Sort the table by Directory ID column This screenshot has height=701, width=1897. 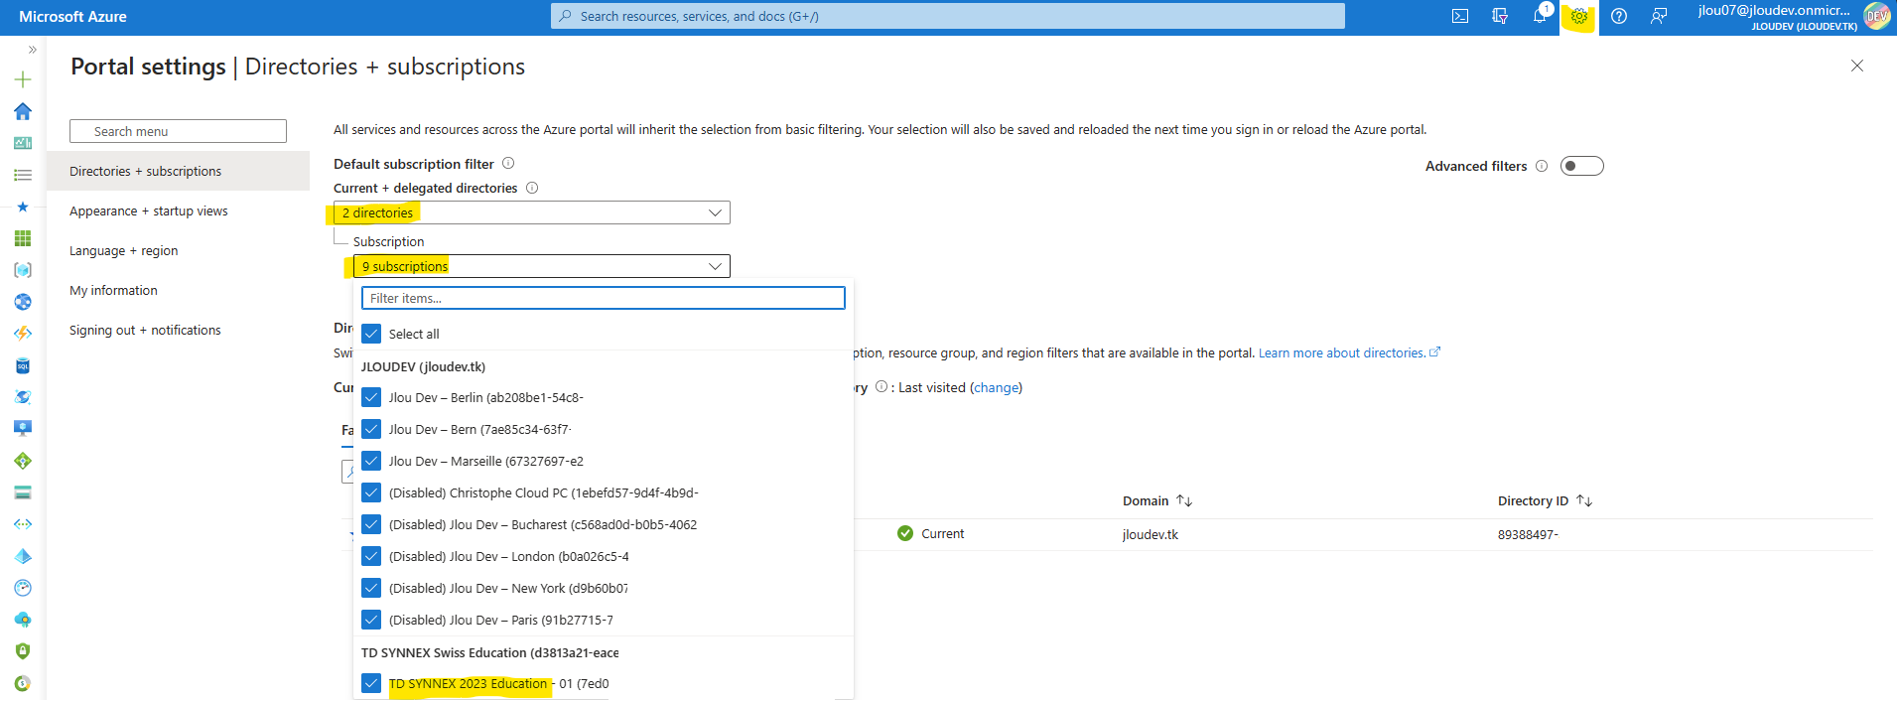tap(1545, 501)
